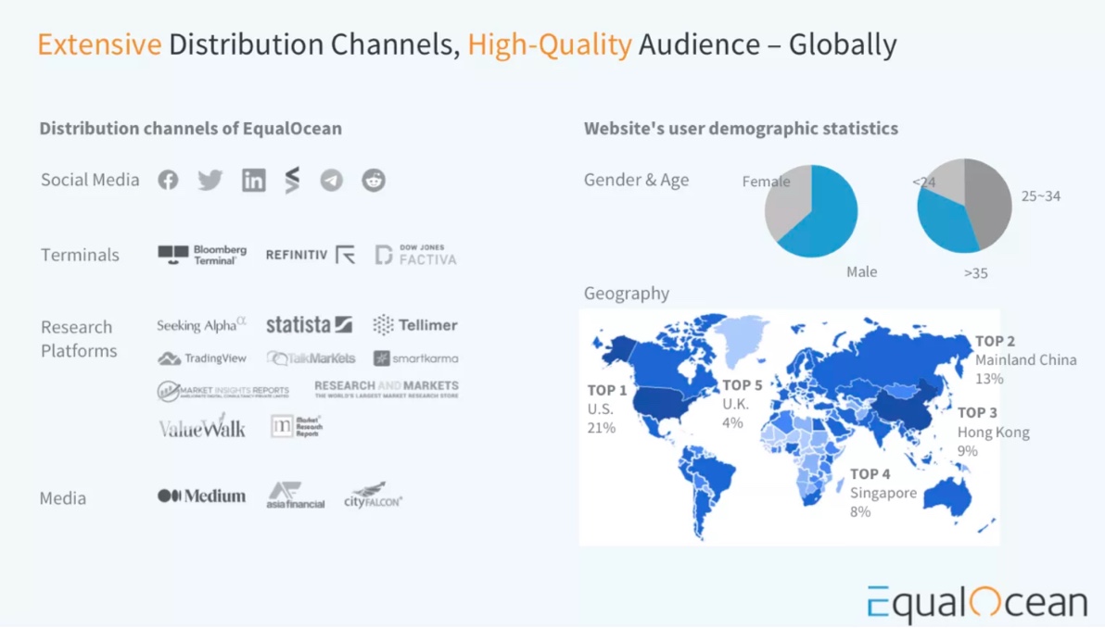Click the slide title starting with "Extensive Distribution Channels"
1105x628 pixels.
pos(466,44)
